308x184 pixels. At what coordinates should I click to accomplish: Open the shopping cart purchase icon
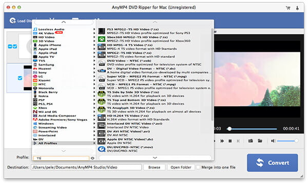[288, 8]
